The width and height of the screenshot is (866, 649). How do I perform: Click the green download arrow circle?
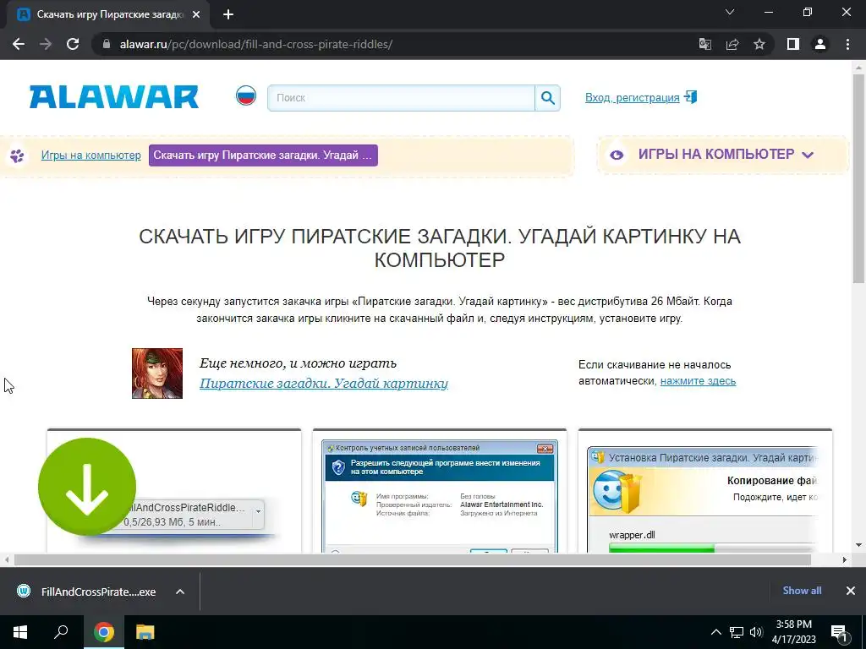[87, 487]
